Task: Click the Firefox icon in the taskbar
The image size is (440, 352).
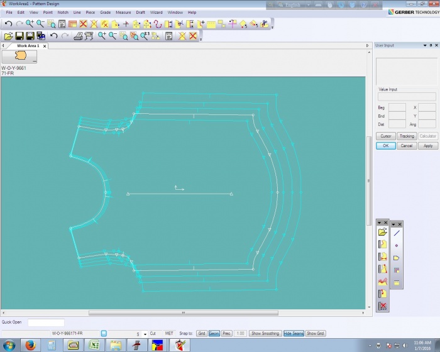Action: [30, 345]
